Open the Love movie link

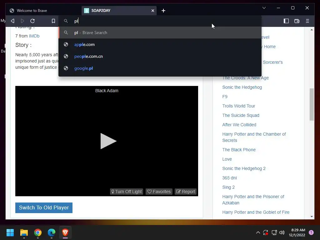(227, 159)
